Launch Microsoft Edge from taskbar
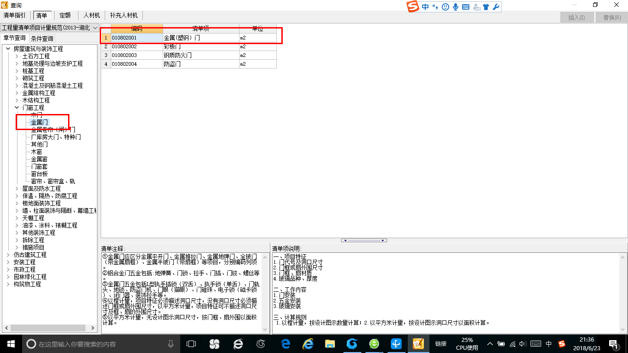 (x=285, y=343)
